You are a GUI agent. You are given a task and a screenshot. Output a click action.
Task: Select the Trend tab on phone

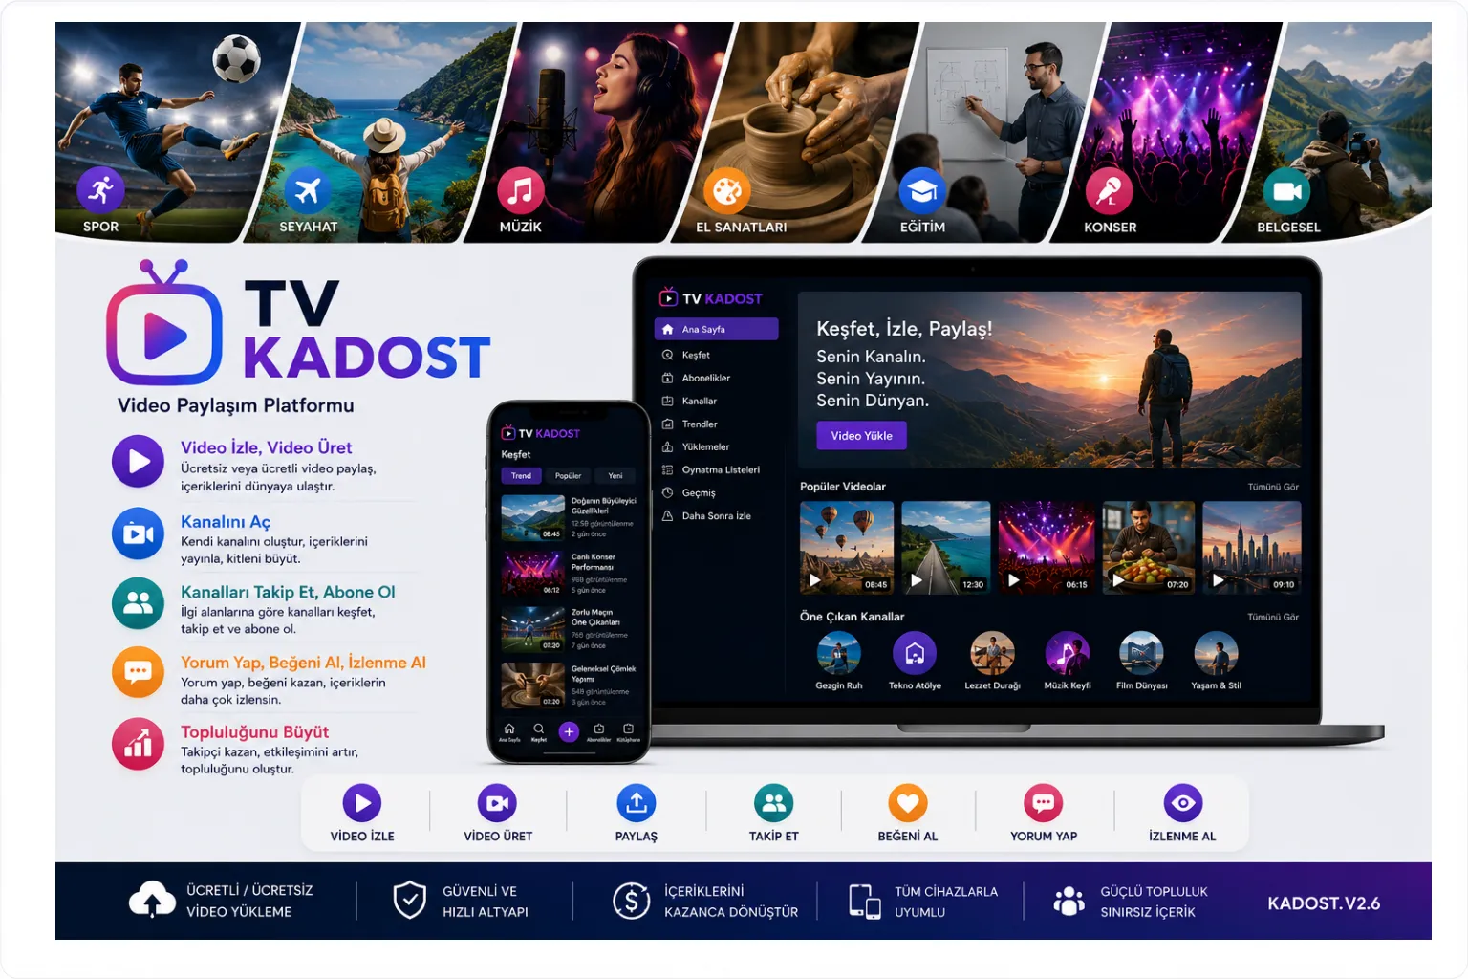(x=521, y=475)
